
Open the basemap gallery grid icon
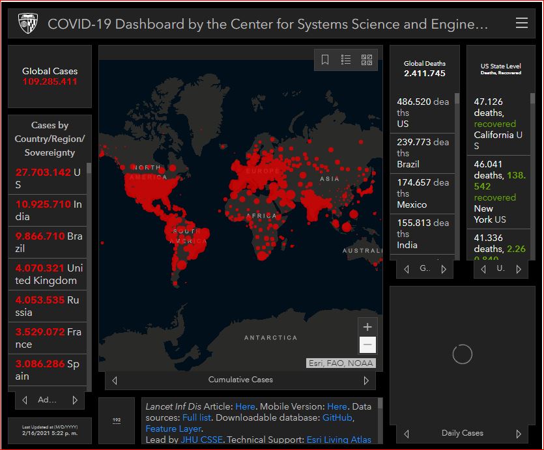click(367, 60)
